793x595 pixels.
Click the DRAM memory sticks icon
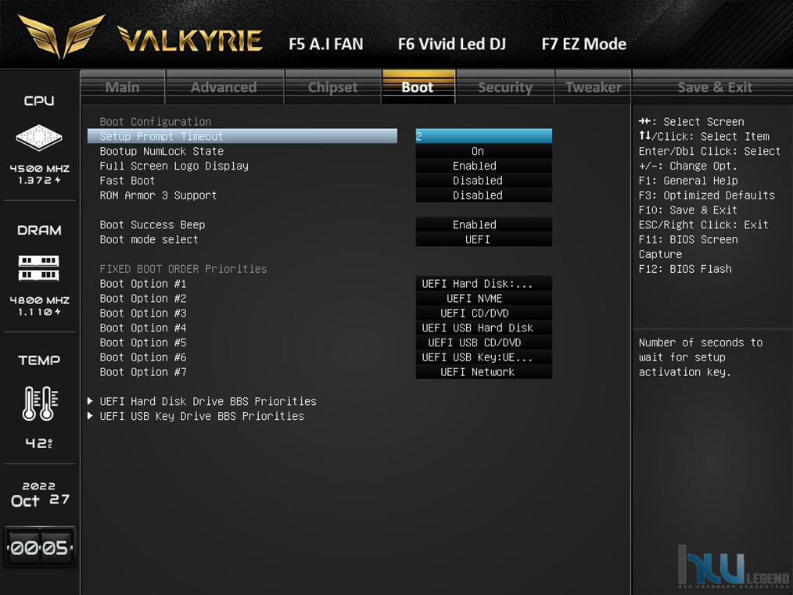point(39,268)
